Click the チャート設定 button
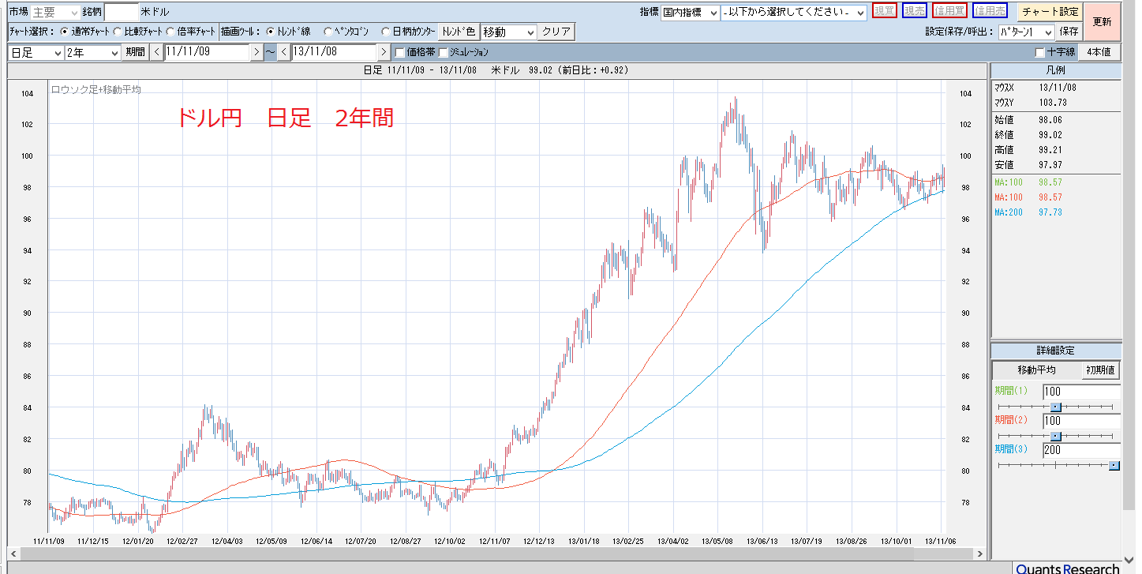The image size is (1142, 574). point(1050,12)
